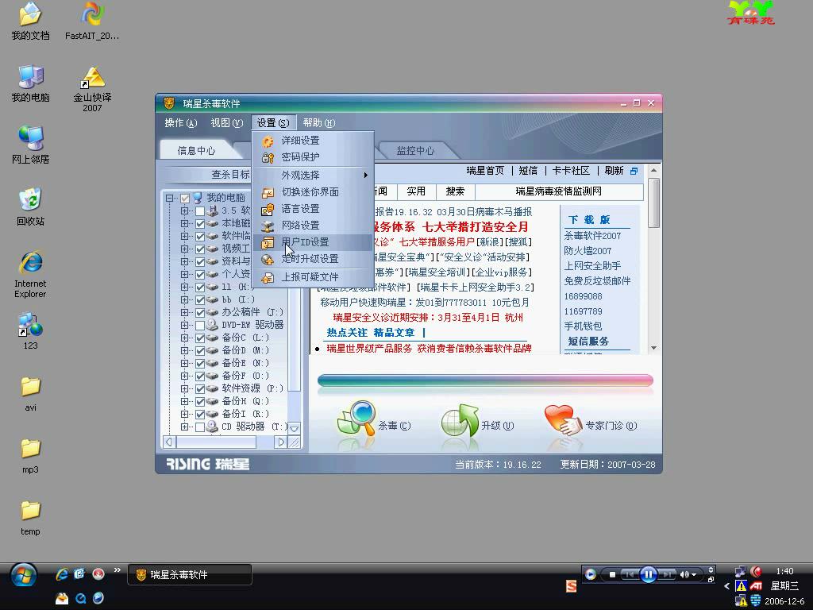Click the 搜索 tab in info page
This screenshot has height=610, width=813.
455,191
